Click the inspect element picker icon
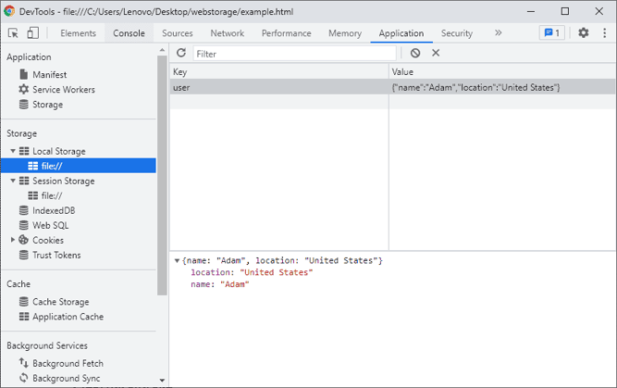 tap(13, 33)
